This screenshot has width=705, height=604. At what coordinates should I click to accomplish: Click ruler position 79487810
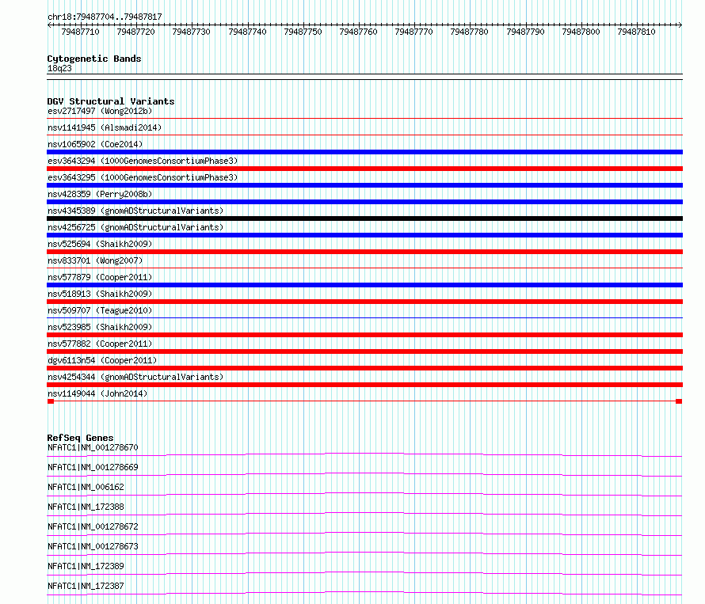[x=636, y=32]
